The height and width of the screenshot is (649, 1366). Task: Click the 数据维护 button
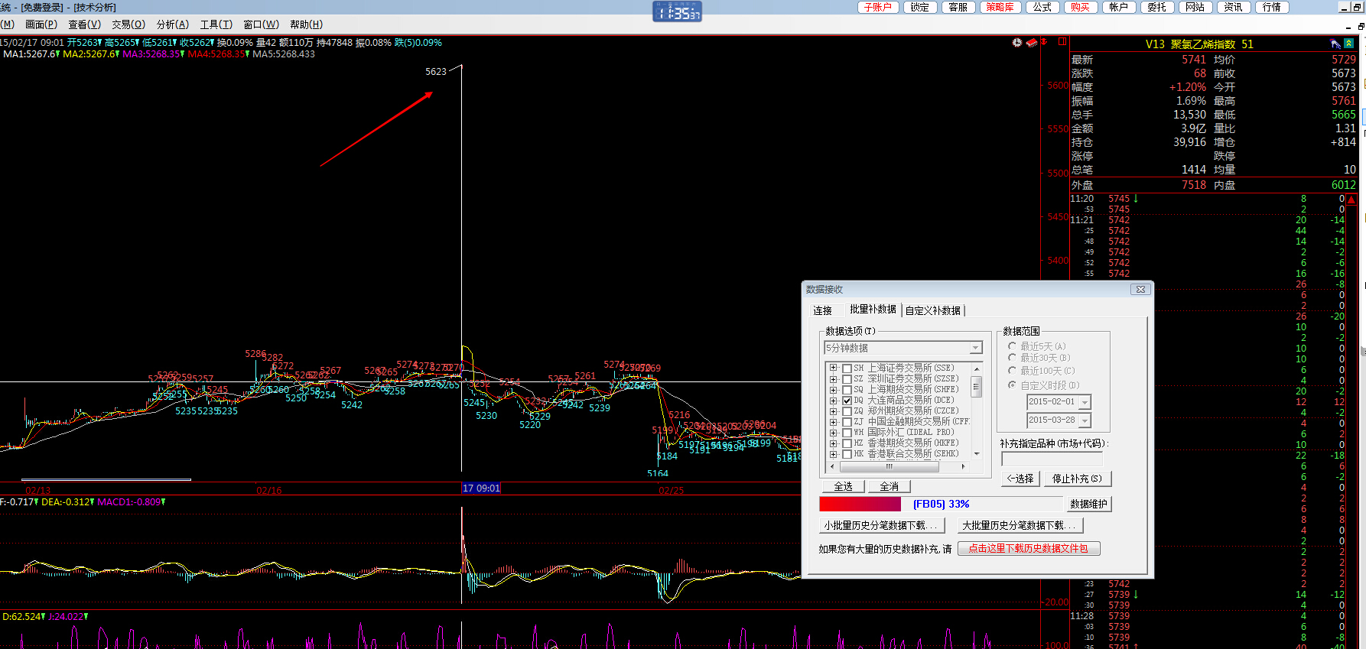[1088, 505]
